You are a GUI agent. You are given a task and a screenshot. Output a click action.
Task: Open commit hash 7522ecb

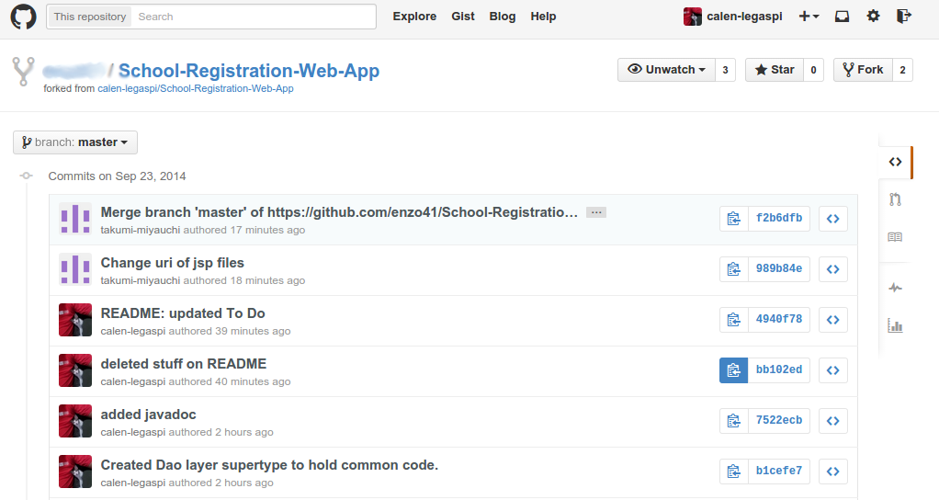coord(779,420)
